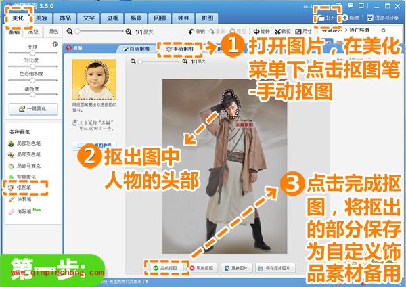Click the 热门特效 effects heading
This screenshot has height=287, width=406.
[359, 30]
